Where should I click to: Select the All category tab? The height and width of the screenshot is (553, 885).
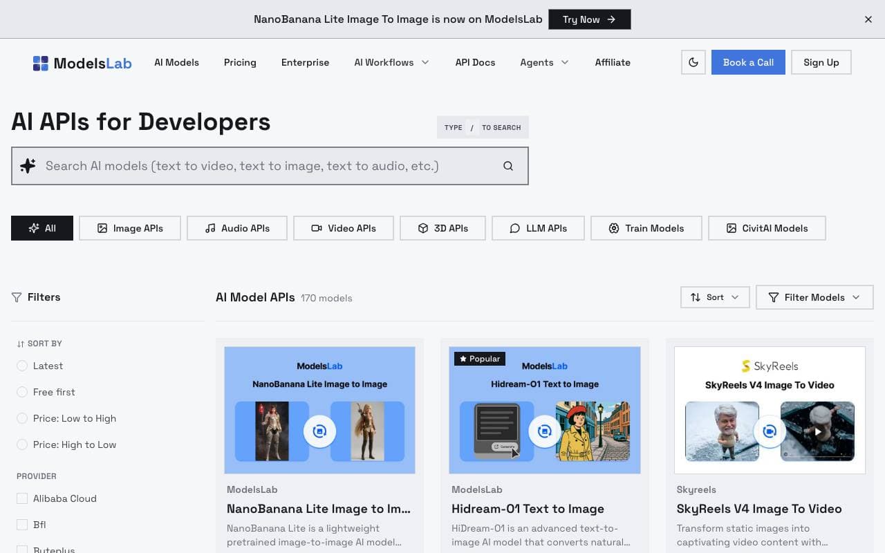[42, 228]
